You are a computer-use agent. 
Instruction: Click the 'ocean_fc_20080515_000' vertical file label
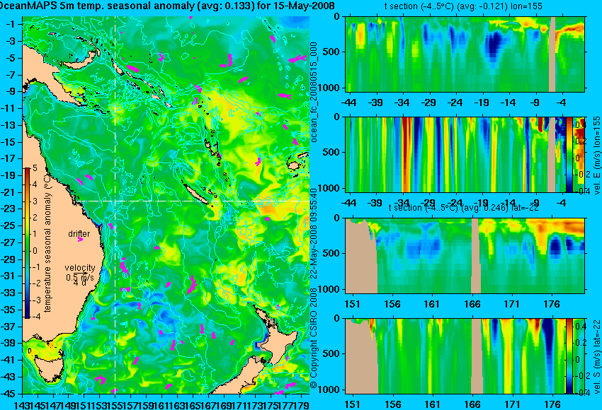(x=314, y=92)
